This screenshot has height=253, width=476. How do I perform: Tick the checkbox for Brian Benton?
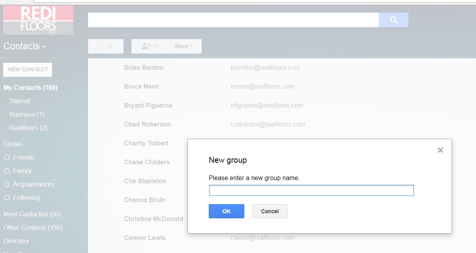[x=96, y=67]
